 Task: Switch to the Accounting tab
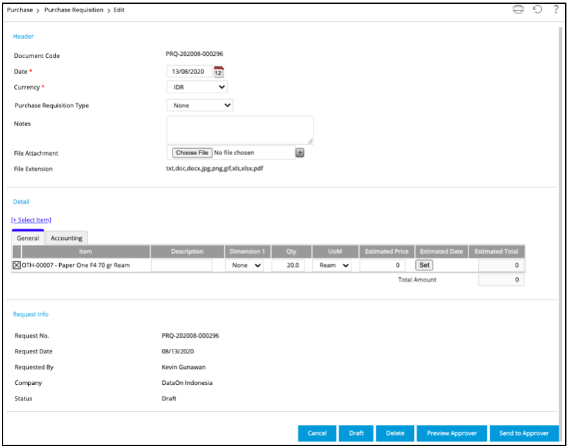click(66, 238)
